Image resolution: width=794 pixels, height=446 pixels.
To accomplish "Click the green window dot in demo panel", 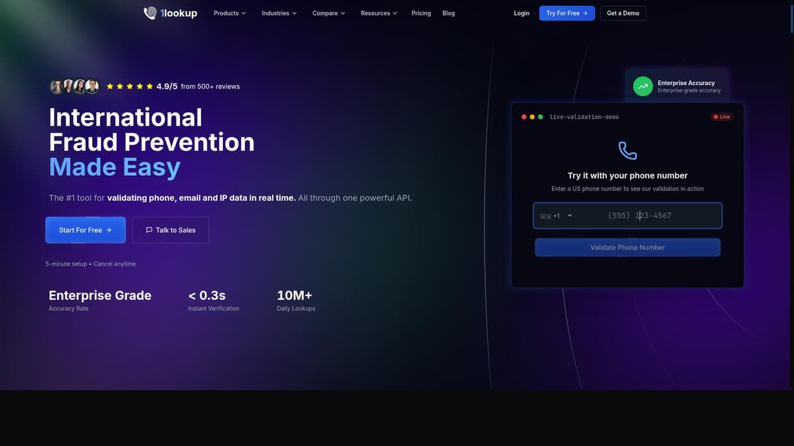I will pyautogui.click(x=541, y=117).
